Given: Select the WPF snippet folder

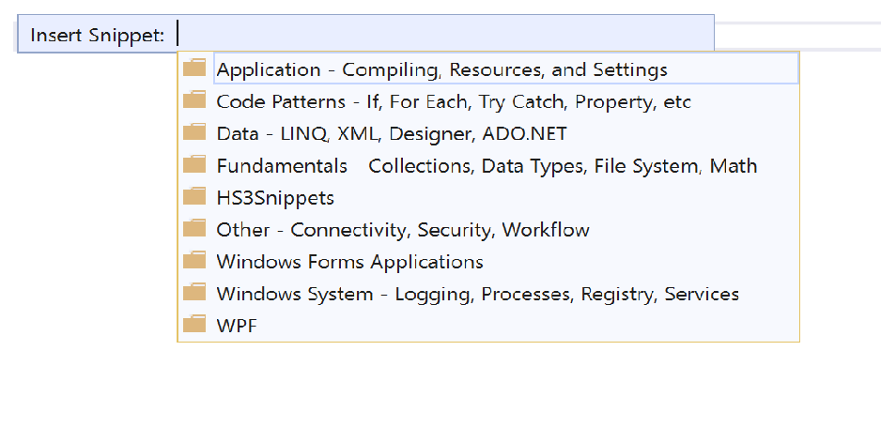Looking at the screenshot, I should click(x=237, y=326).
